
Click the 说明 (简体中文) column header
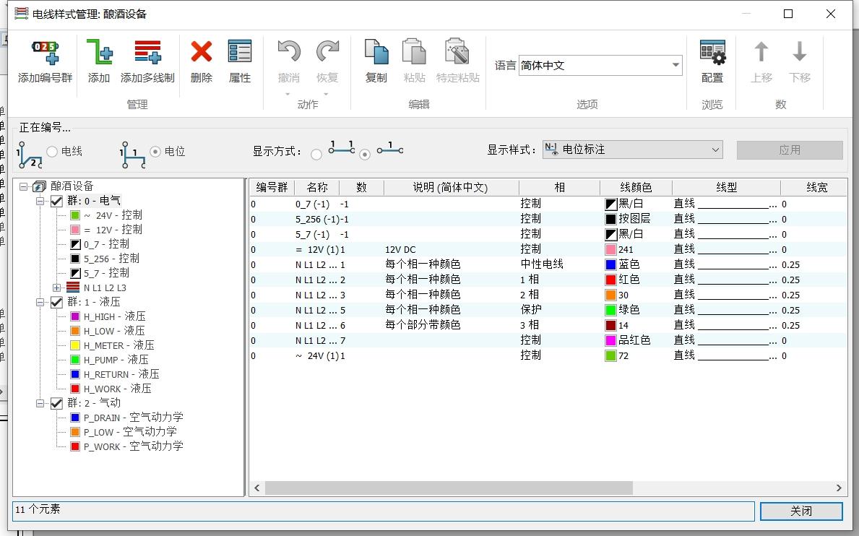[x=450, y=187]
